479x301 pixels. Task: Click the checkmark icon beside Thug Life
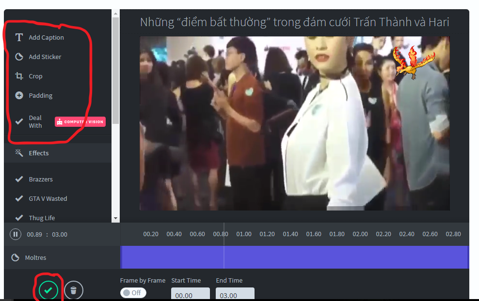click(19, 218)
